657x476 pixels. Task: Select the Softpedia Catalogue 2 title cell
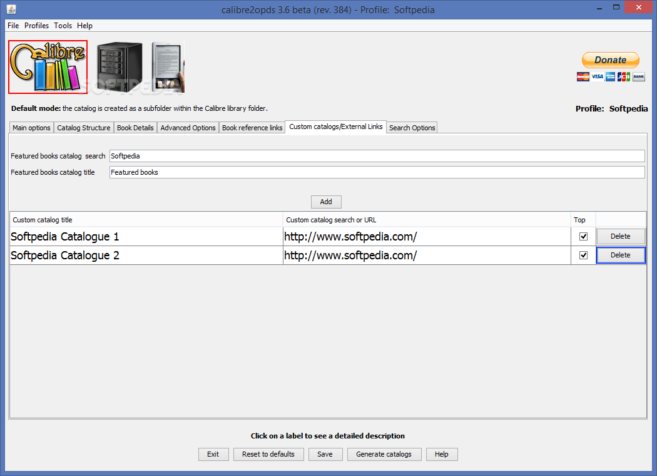click(x=146, y=256)
